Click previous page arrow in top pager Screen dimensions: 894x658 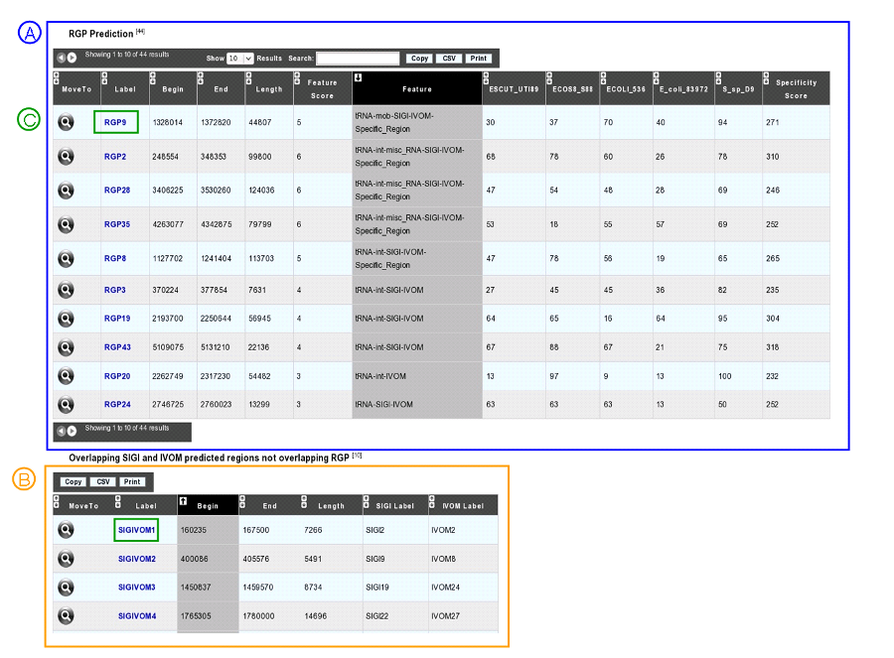61,58
